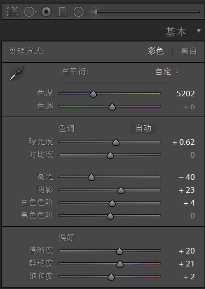205x289 pixels.
Task: Pick the white balance eyedropper tool
Action: tap(17, 73)
